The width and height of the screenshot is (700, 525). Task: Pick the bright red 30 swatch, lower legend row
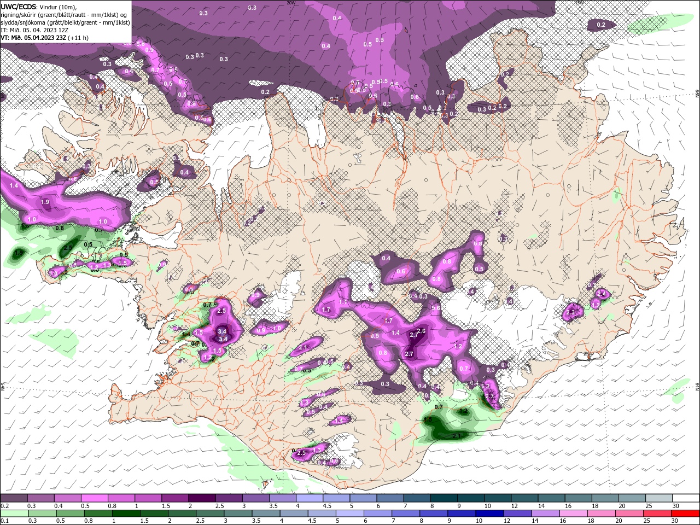(x=686, y=514)
